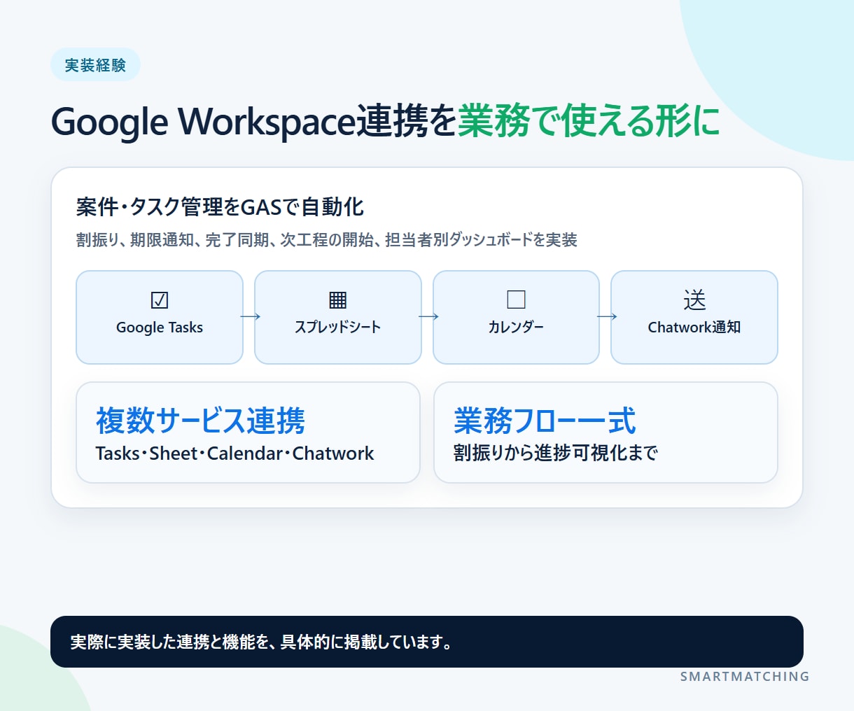Select the Google Tasks card
The image size is (854, 711).
point(160,317)
